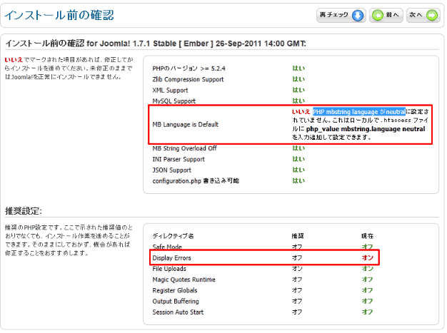Click 'configuration.php 書き込み可能' label

pyautogui.click(x=196, y=180)
